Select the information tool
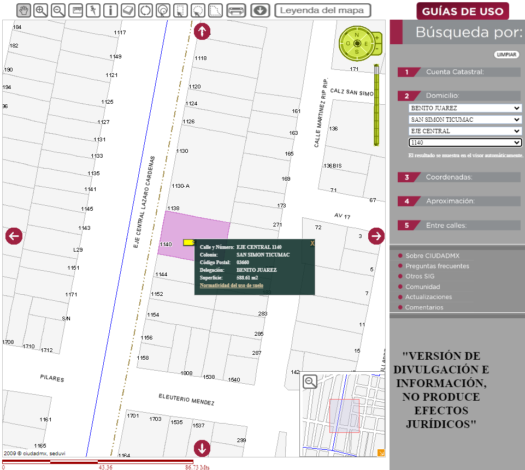 click(x=110, y=11)
